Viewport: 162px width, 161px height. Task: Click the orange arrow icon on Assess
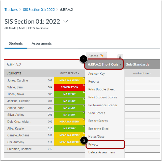click(102, 56)
